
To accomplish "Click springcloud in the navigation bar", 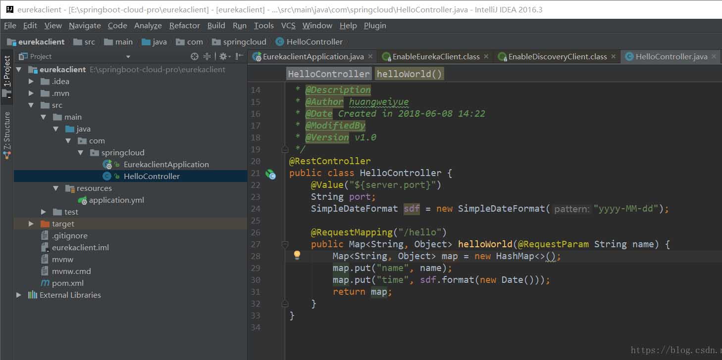I will [x=244, y=42].
